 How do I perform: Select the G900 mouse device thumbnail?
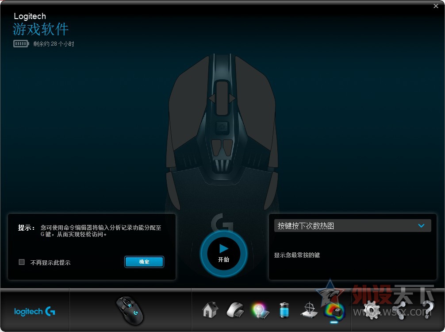click(130, 311)
